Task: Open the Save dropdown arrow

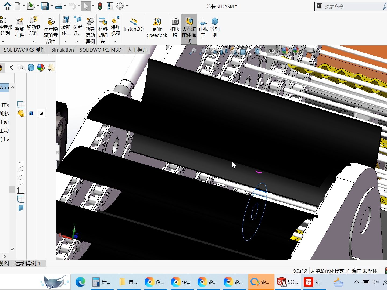Action: [52, 6]
